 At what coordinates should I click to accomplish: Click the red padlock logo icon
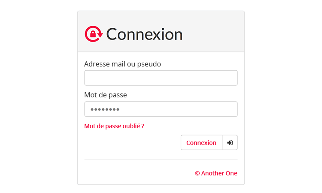94,34
